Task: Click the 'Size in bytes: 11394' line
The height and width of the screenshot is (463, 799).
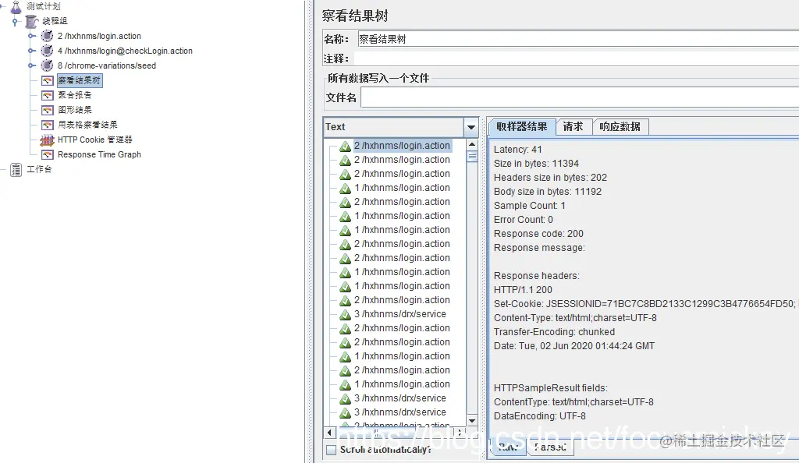Action: 536,164
